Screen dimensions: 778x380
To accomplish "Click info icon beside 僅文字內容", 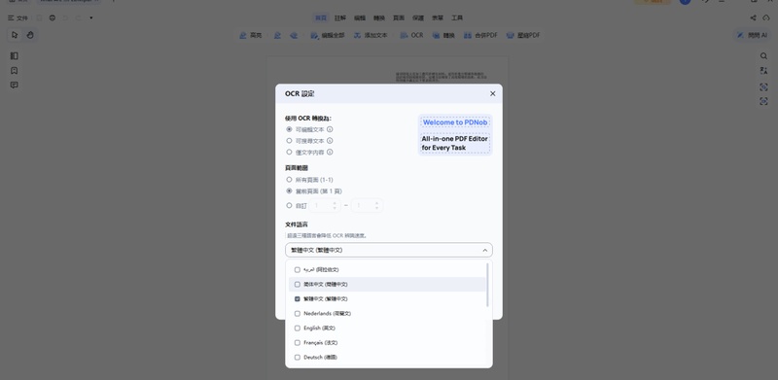I will tap(330, 152).
